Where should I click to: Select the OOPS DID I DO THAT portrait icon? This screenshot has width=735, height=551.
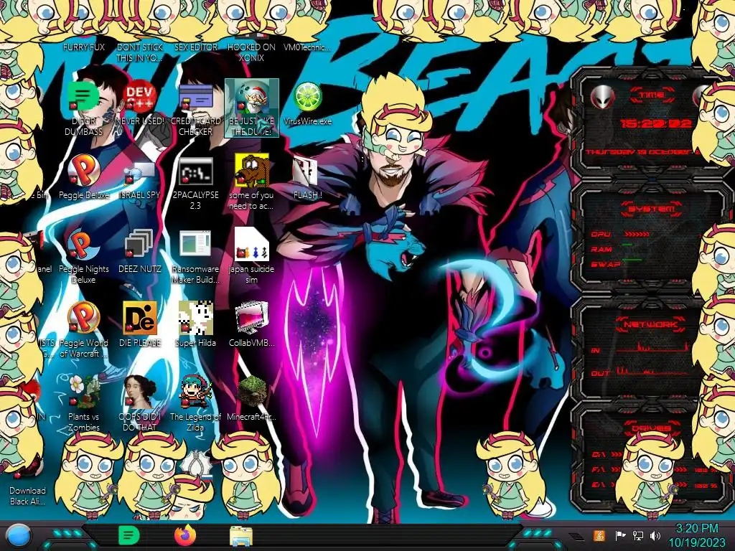pos(140,392)
